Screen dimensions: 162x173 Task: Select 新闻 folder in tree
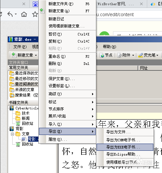[x=23, y=118]
